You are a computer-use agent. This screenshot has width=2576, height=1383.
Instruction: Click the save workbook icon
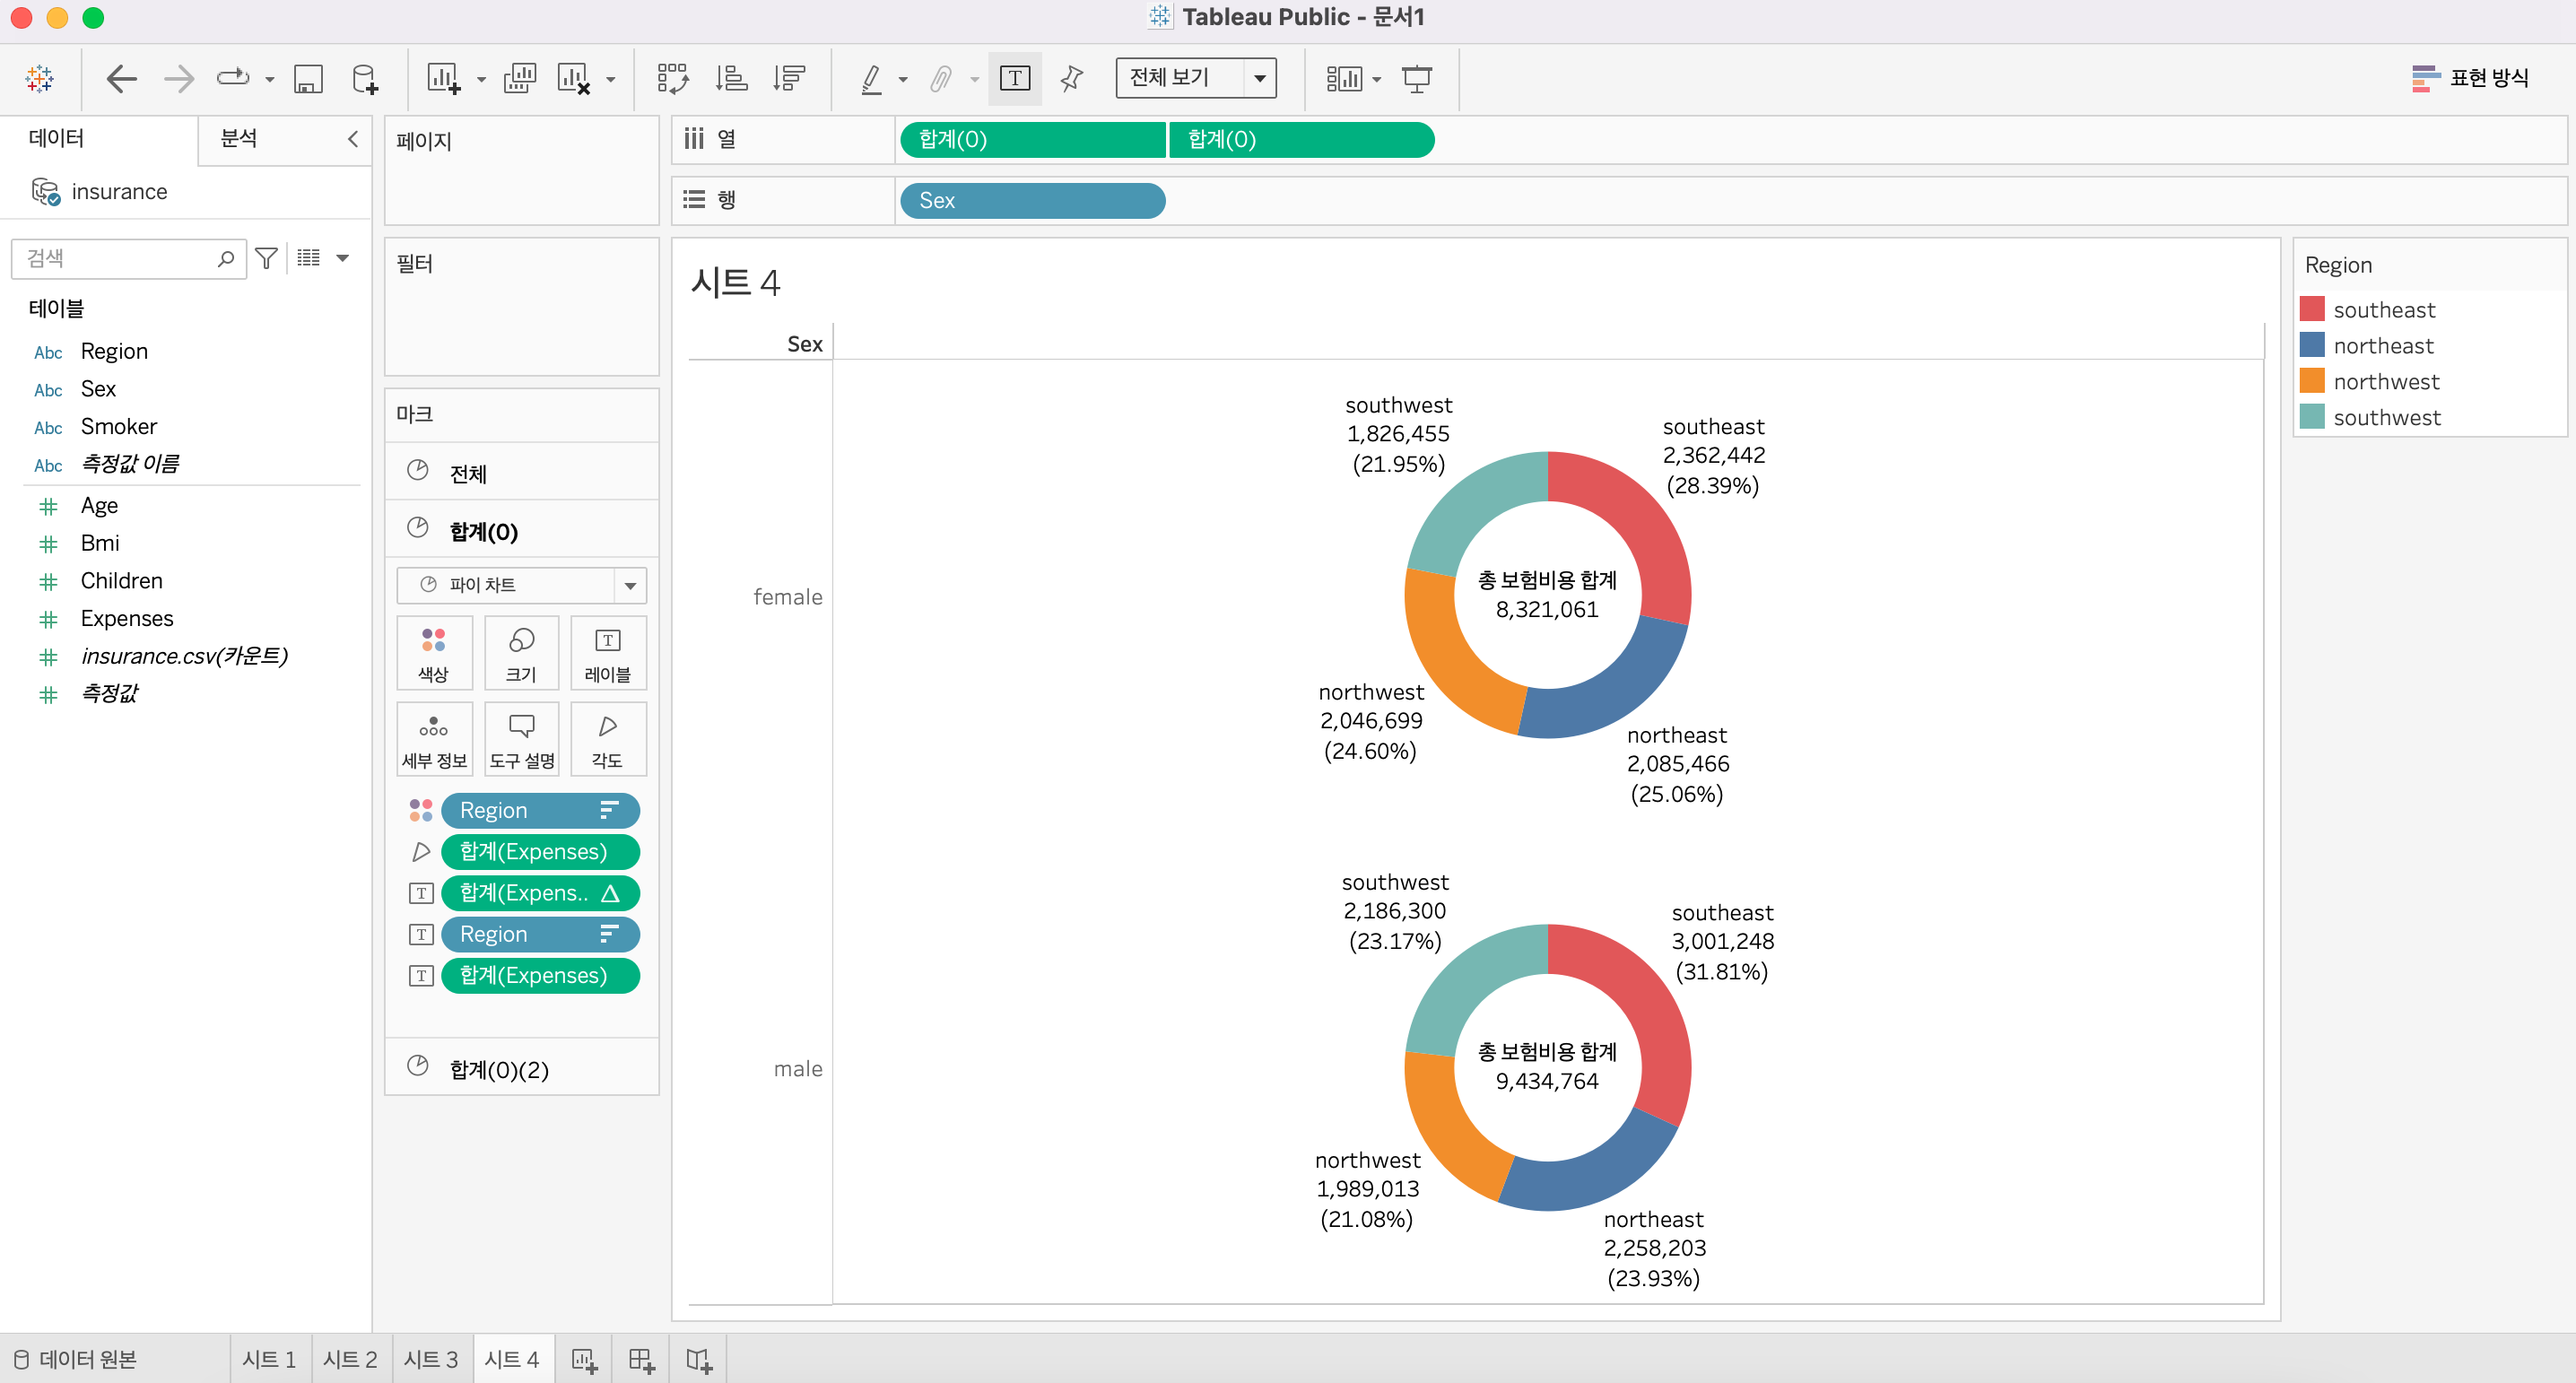point(307,78)
